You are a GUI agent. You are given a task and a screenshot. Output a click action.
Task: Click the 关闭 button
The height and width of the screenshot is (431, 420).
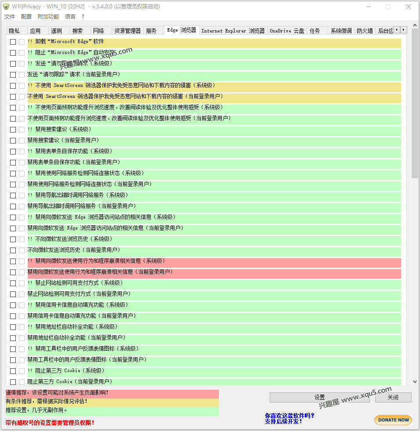pos(393,397)
